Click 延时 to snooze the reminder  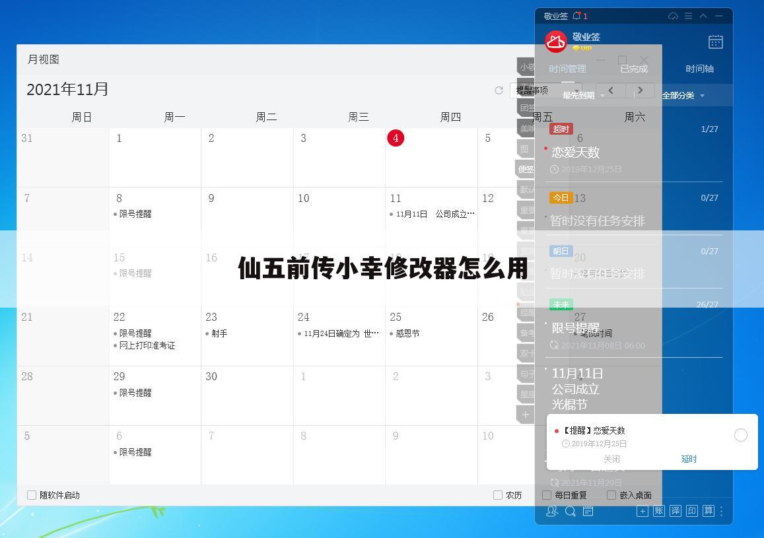(x=689, y=459)
